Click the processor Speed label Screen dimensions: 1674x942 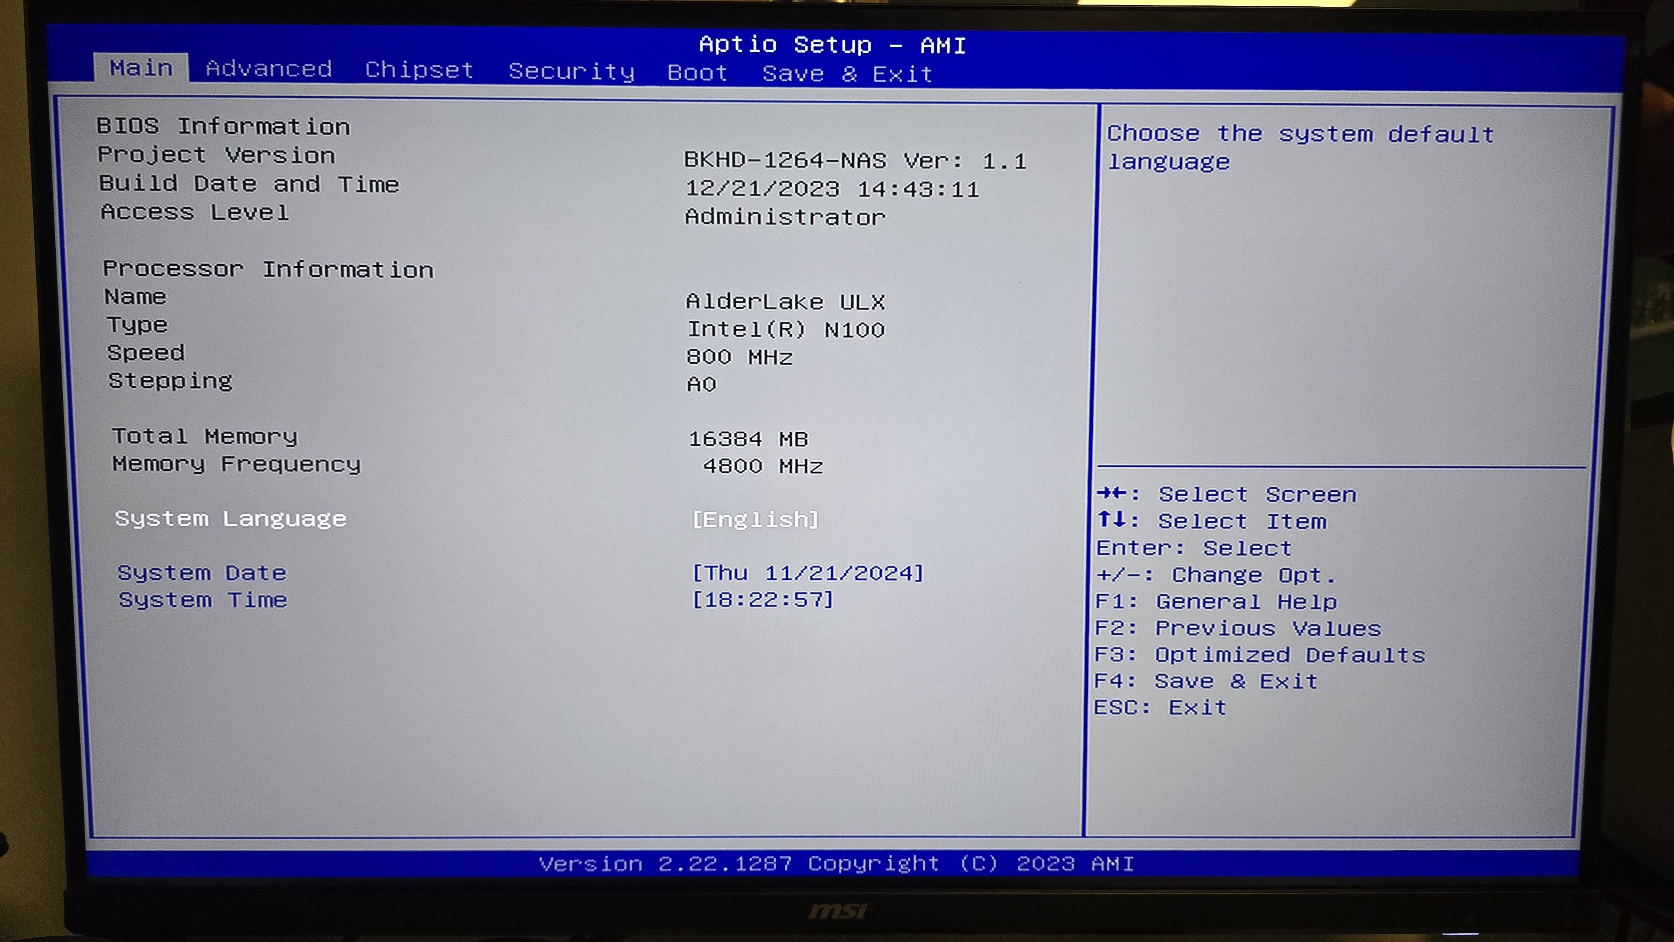pyautogui.click(x=146, y=353)
